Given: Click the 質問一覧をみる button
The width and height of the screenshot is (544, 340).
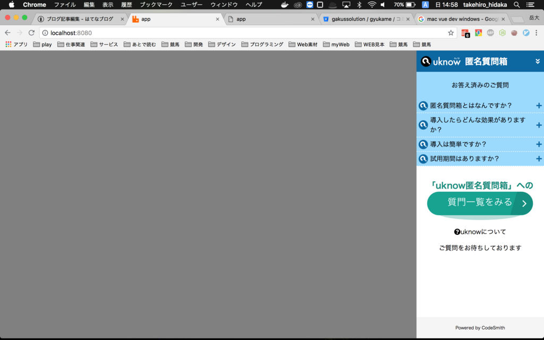Looking at the screenshot, I should pyautogui.click(x=480, y=203).
